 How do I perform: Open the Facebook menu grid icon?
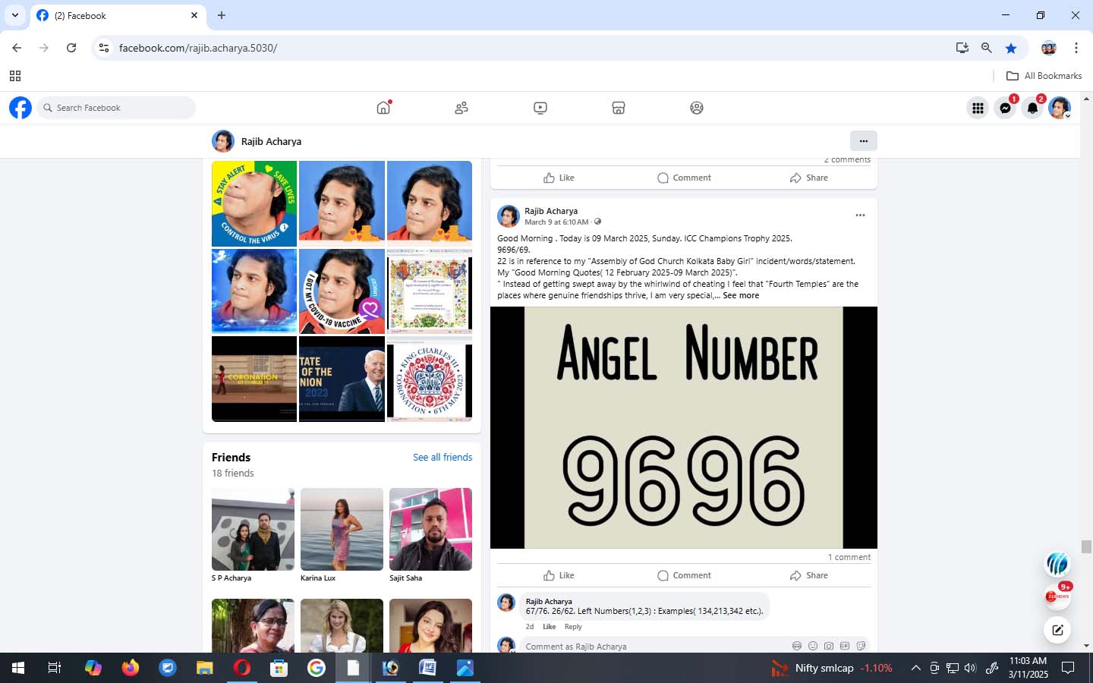point(978,108)
